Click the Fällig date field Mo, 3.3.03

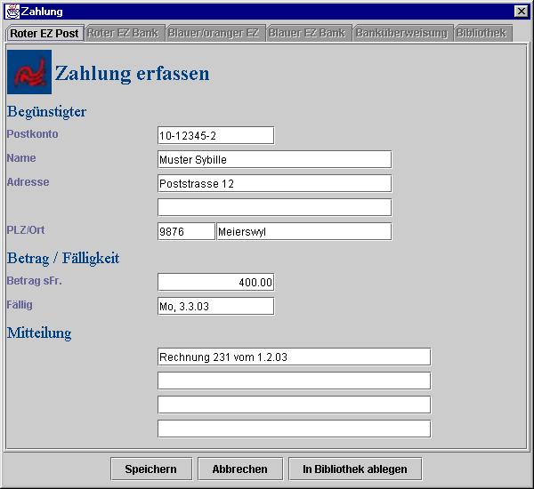[216, 306]
